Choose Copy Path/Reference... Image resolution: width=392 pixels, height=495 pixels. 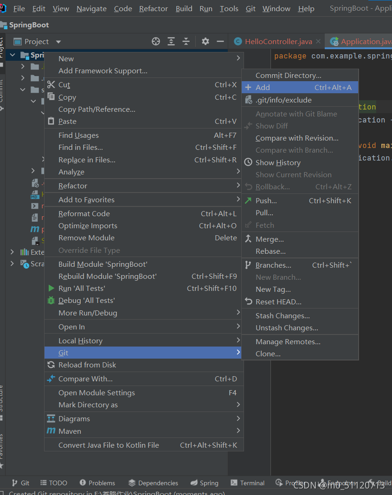[144, 109]
